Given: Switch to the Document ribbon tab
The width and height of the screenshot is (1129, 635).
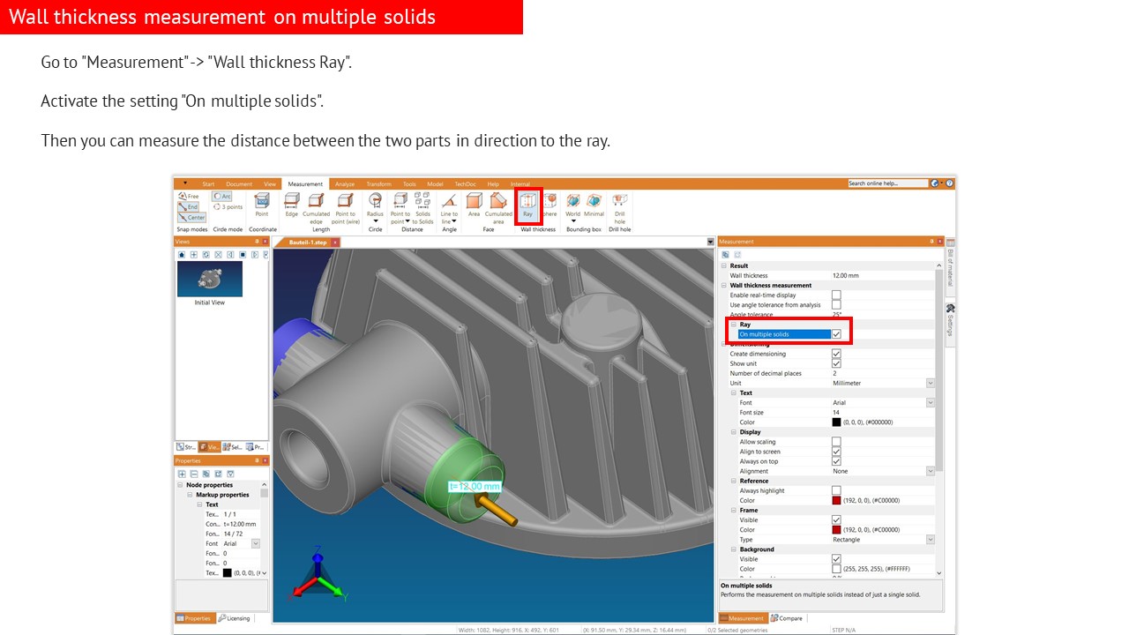Looking at the screenshot, I should coord(239,184).
